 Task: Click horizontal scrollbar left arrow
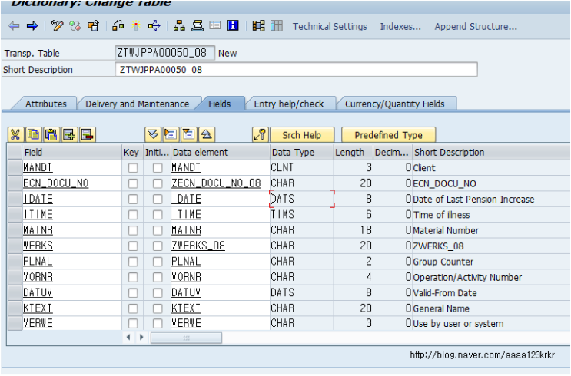click(x=128, y=338)
